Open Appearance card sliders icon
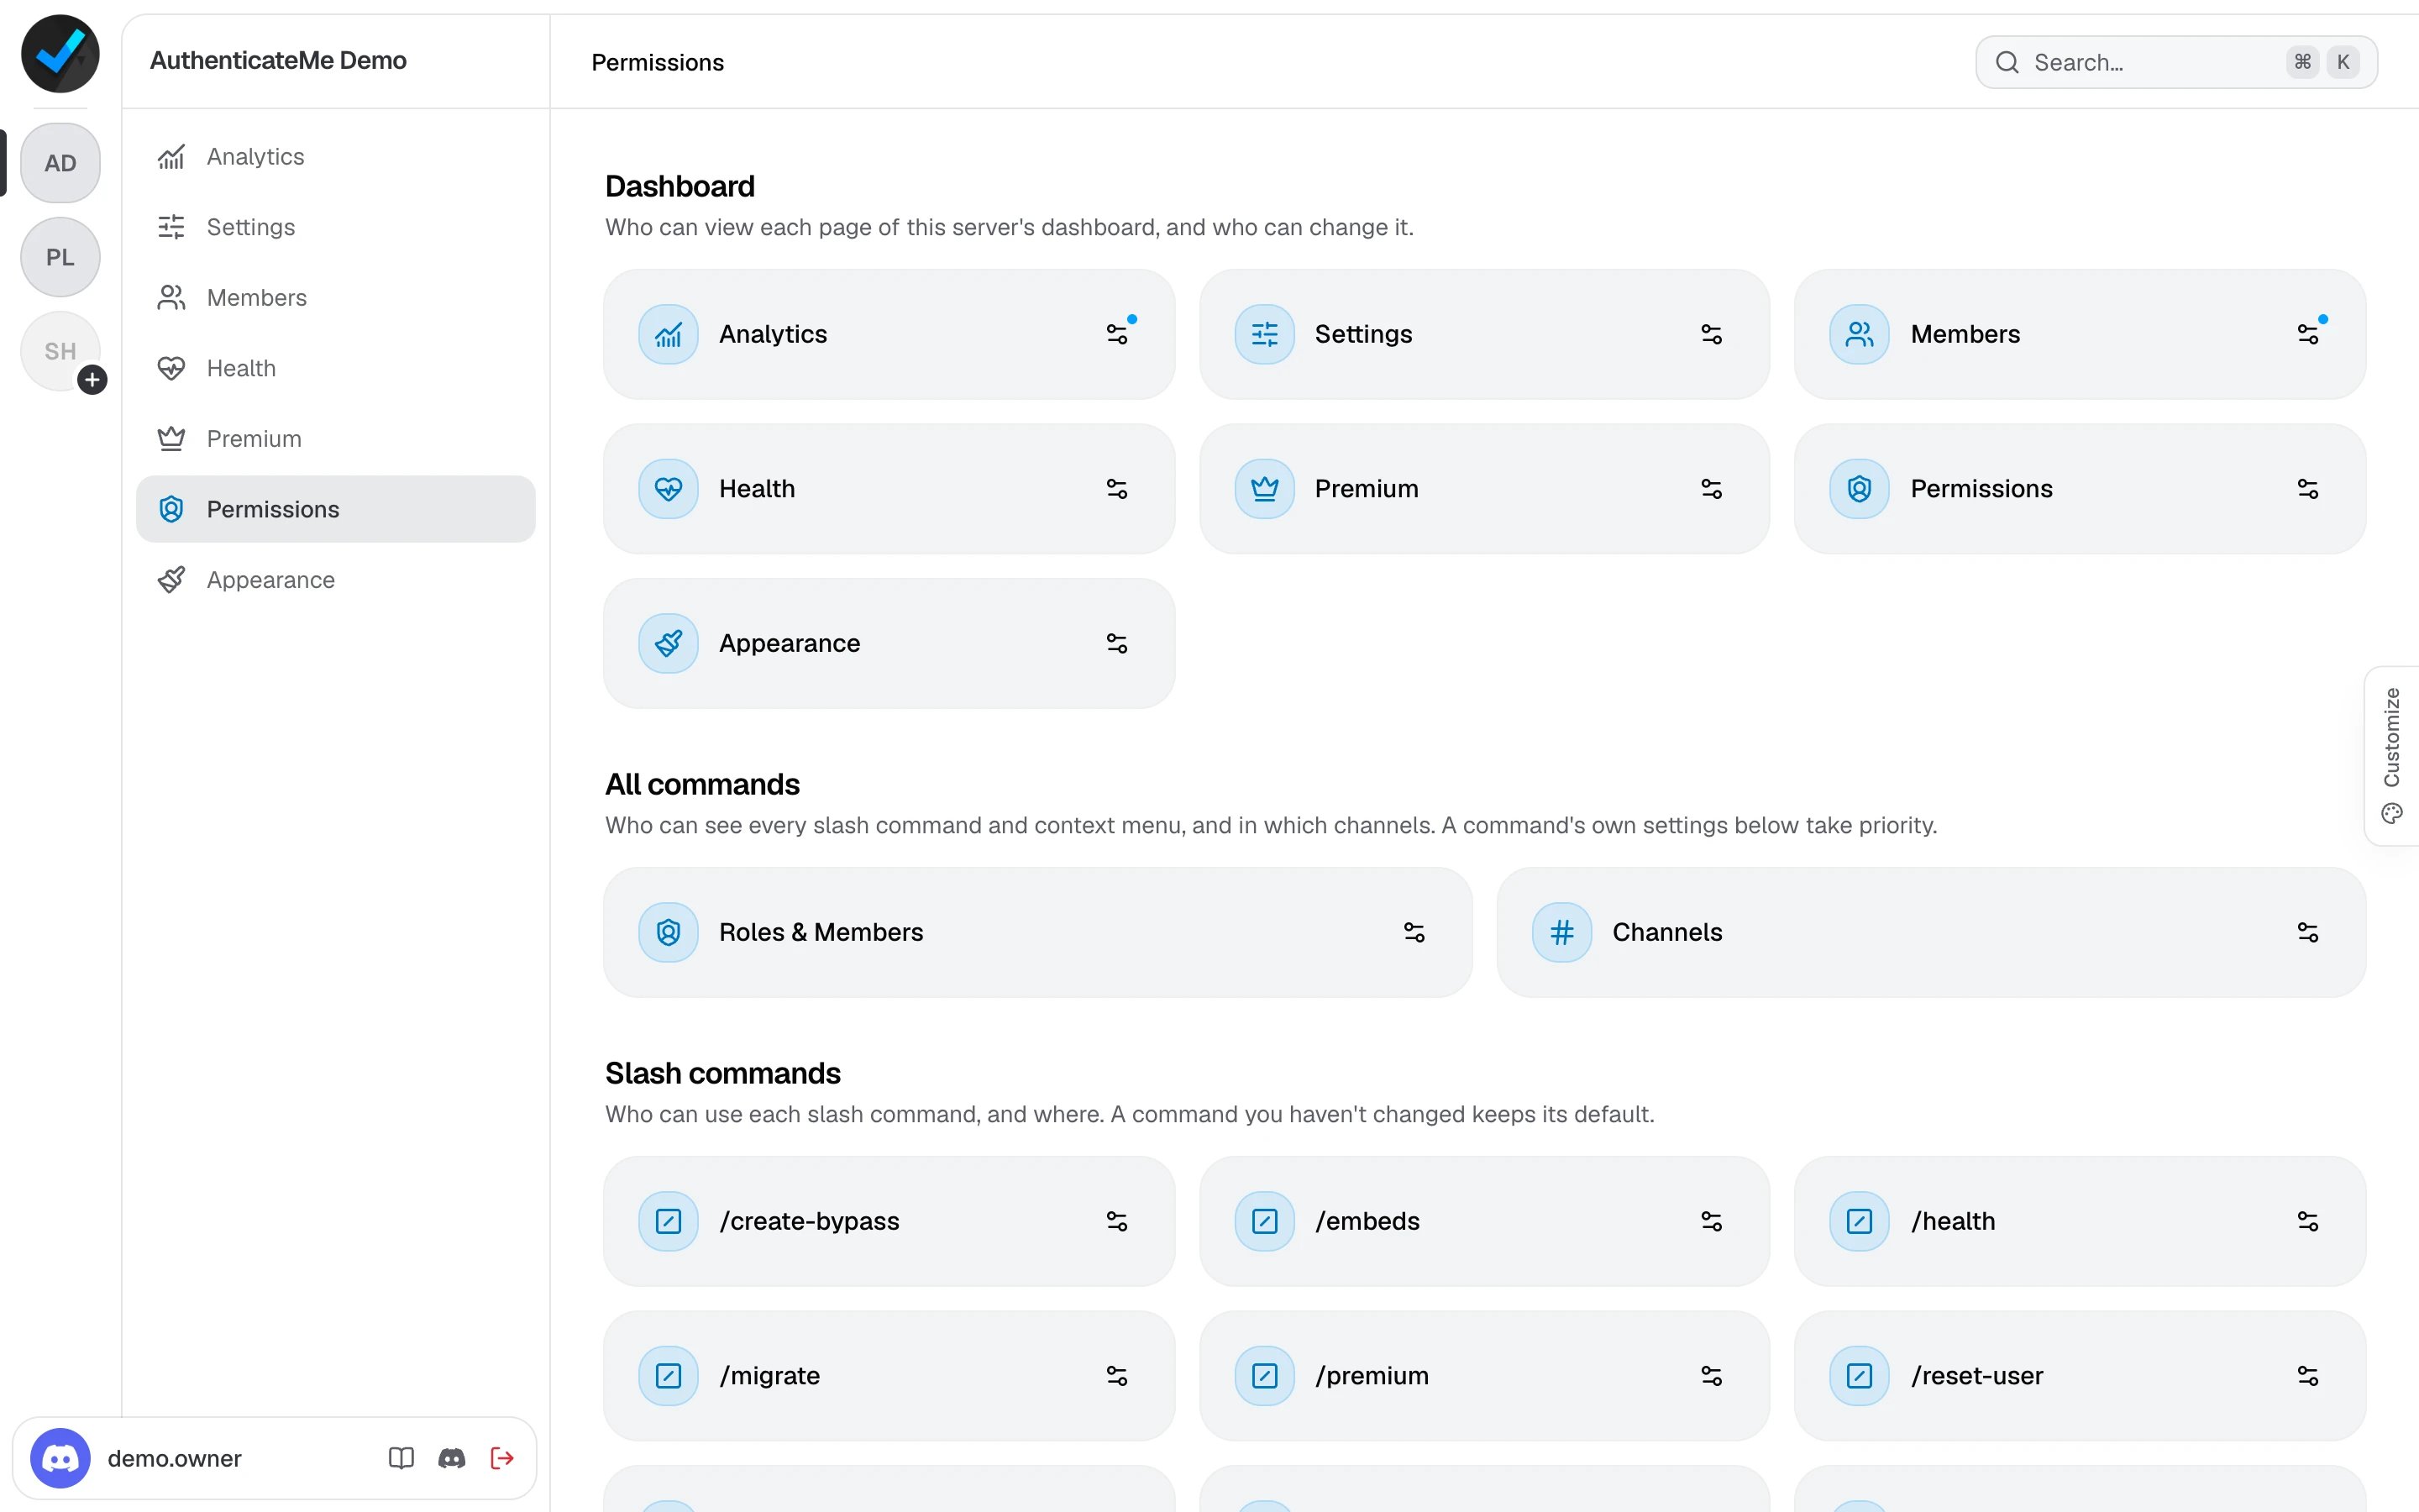This screenshot has height=1512, width=2419. point(1116,643)
